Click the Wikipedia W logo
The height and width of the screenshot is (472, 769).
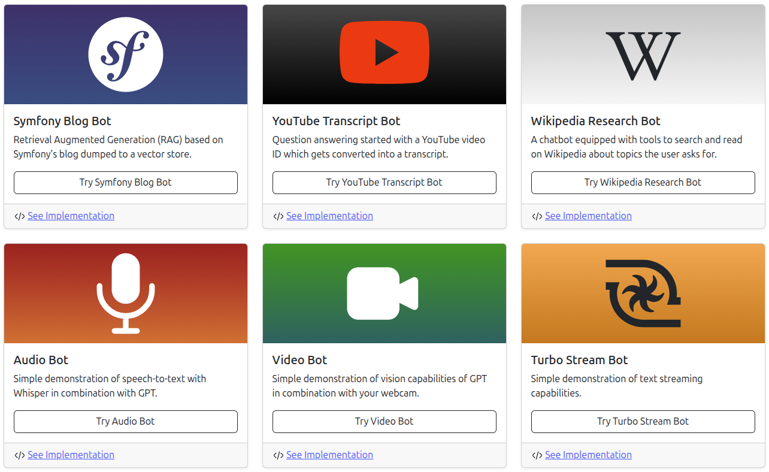tap(643, 56)
